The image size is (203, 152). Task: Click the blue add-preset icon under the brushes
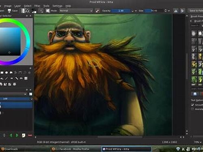[195, 94]
